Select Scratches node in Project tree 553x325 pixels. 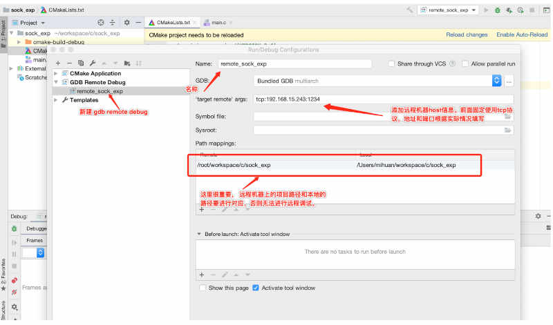(32, 77)
